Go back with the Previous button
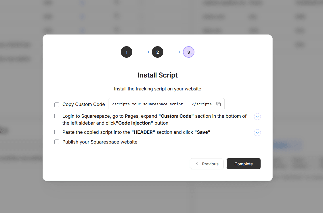This screenshot has height=213, width=323. point(207,164)
